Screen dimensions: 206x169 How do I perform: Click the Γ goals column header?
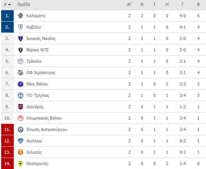coord(183,4)
